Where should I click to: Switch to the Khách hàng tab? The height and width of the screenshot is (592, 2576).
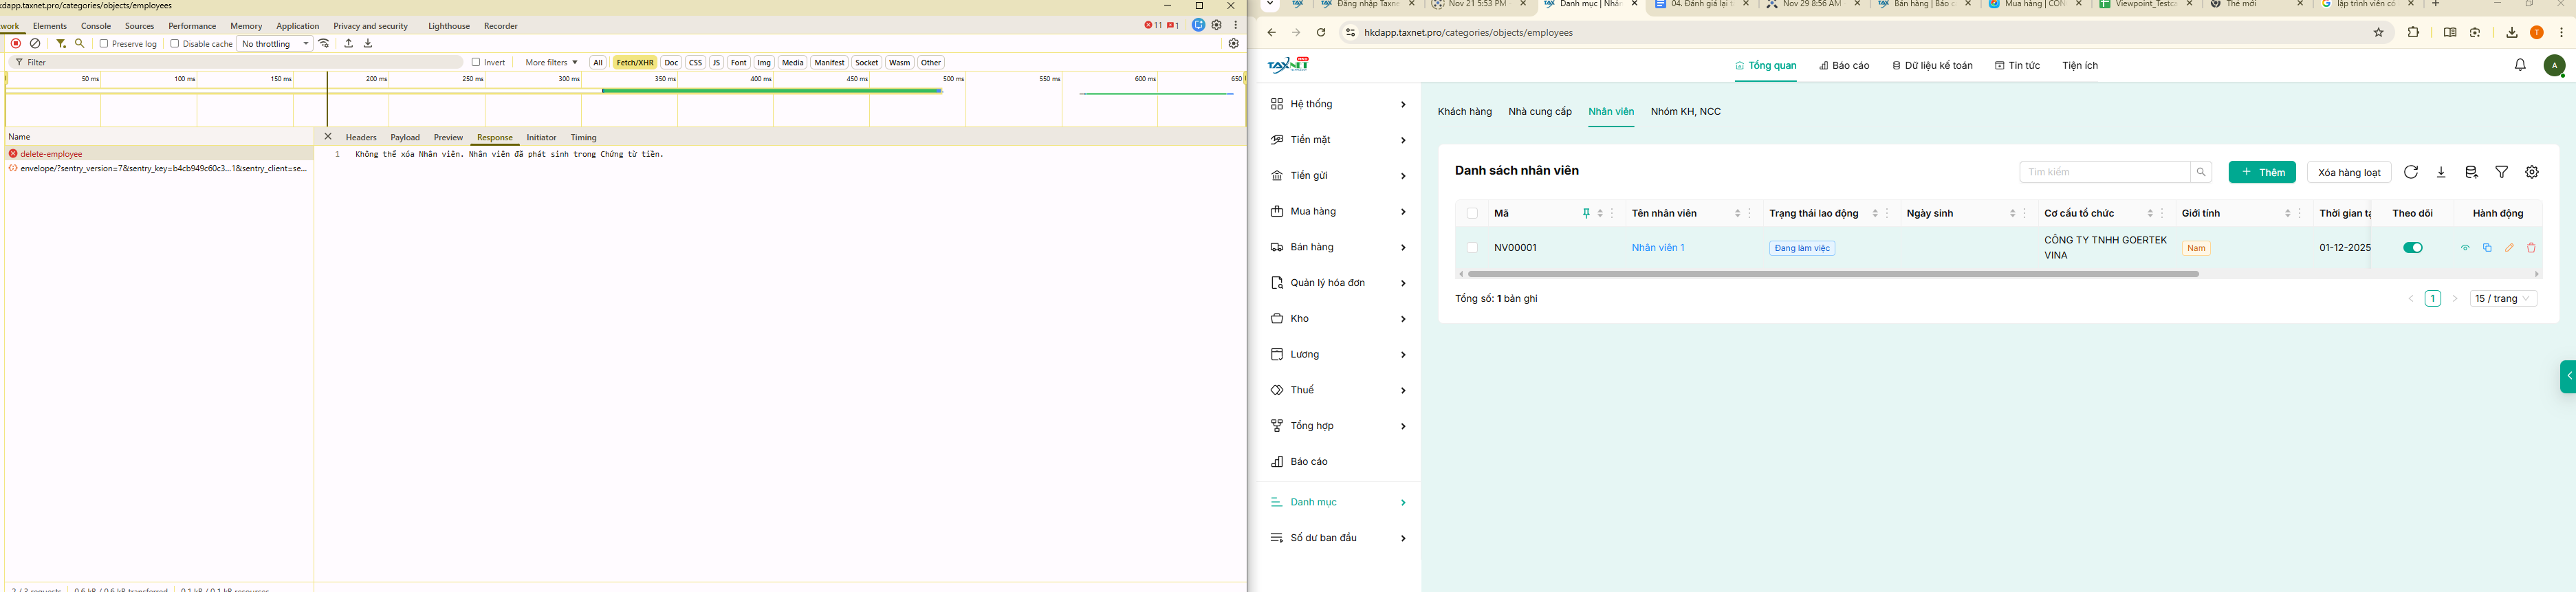(x=1465, y=112)
